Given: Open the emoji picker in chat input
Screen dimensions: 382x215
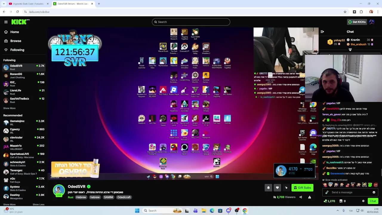Looking at the screenshot, I should pos(374,192).
